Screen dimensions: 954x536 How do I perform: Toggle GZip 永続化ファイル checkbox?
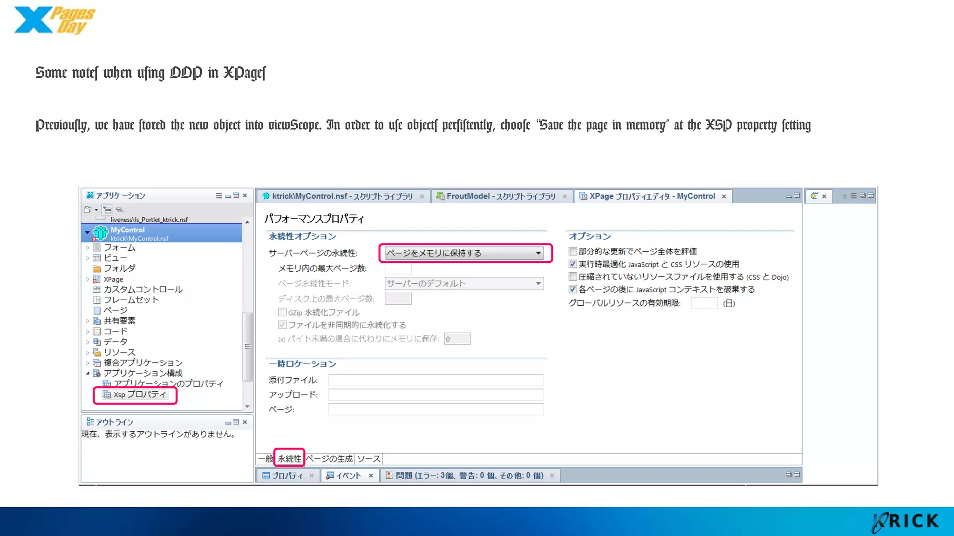tap(282, 312)
